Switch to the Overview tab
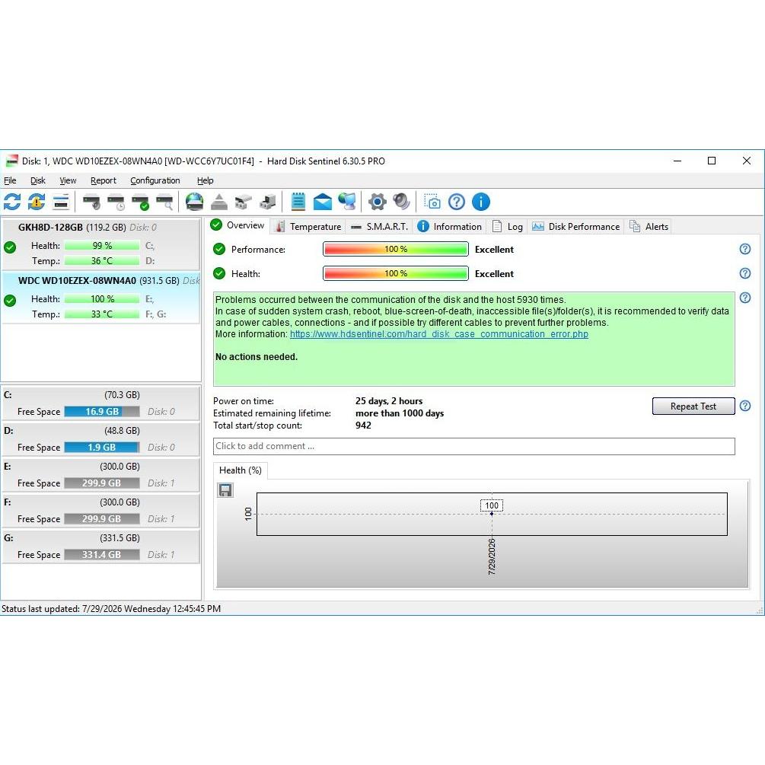Screen dimensions: 765x765 tap(237, 225)
